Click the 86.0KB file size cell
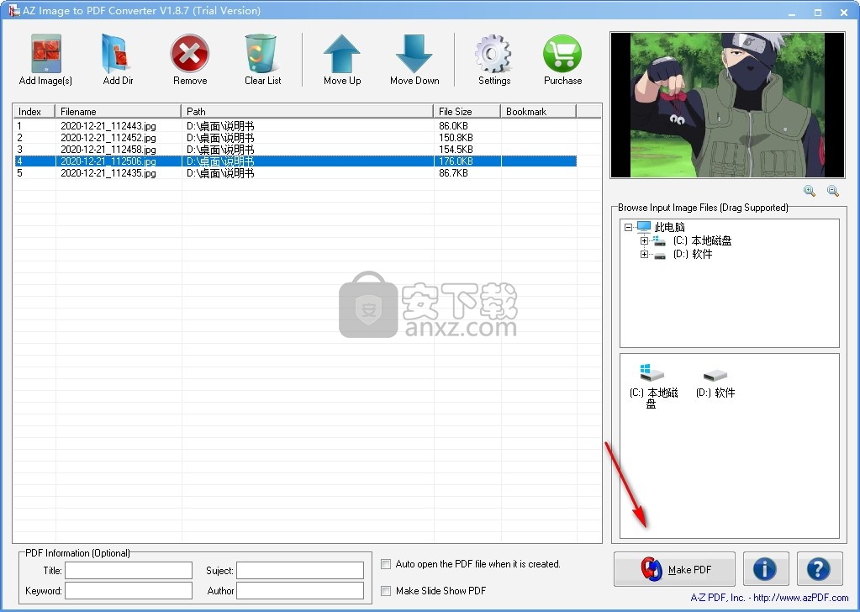Viewport: 860px width, 612px height. pyautogui.click(x=453, y=125)
